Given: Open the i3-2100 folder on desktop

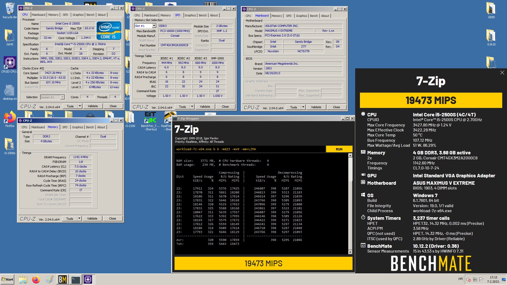Looking at the screenshot, I should coord(130,119).
